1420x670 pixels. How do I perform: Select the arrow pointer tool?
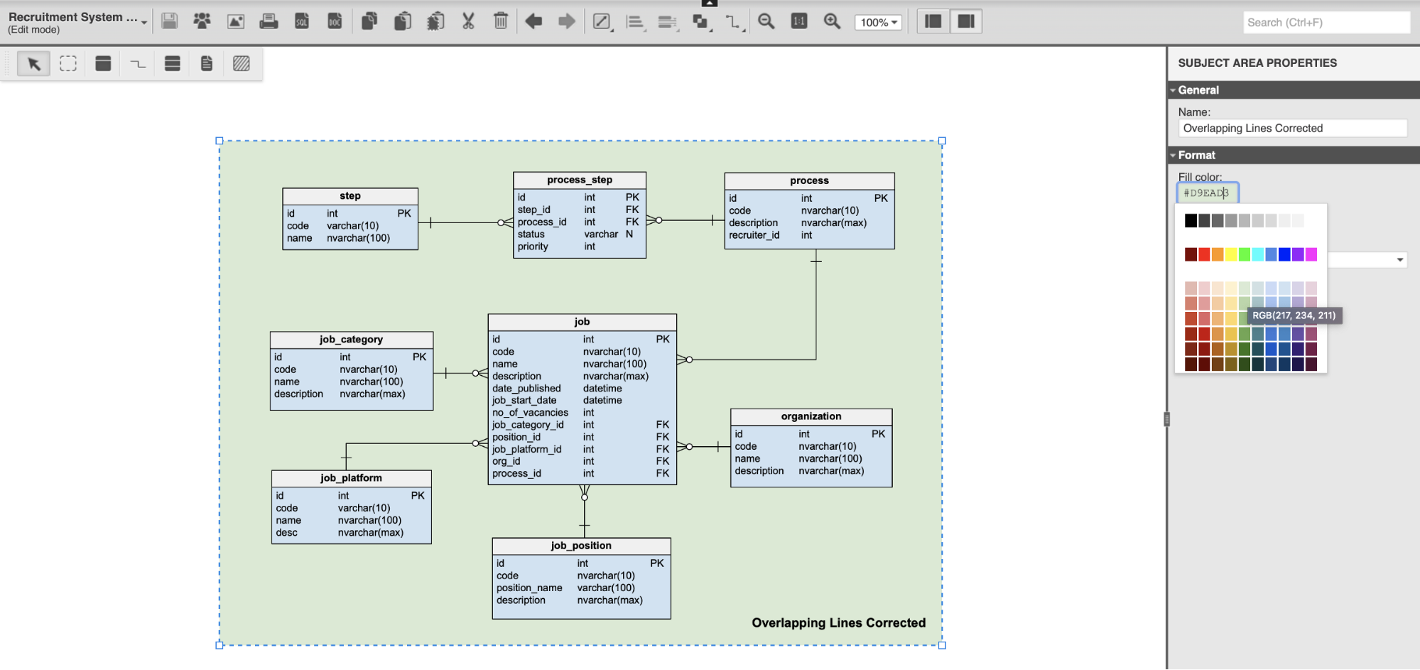pyautogui.click(x=33, y=64)
